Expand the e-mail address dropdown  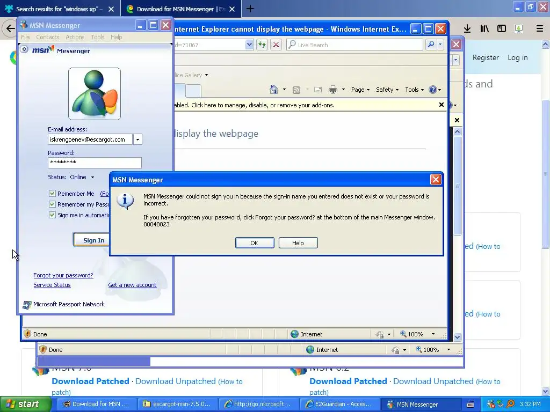(x=137, y=139)
